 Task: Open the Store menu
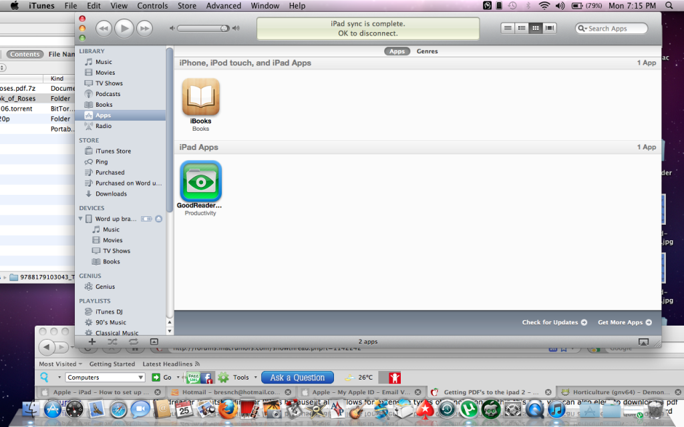tap(187, 5)
